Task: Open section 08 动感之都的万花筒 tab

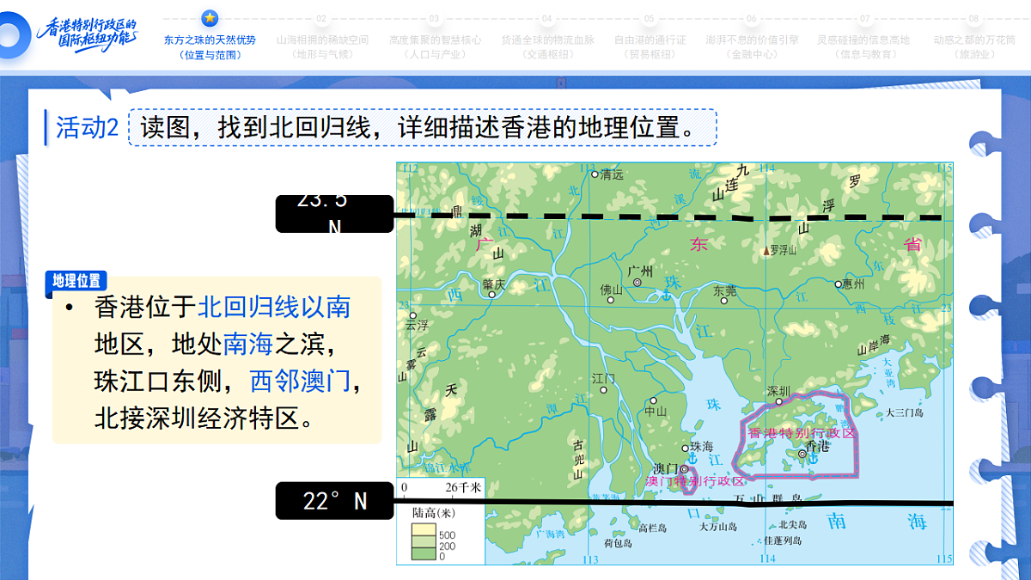Action: point(974,46)
